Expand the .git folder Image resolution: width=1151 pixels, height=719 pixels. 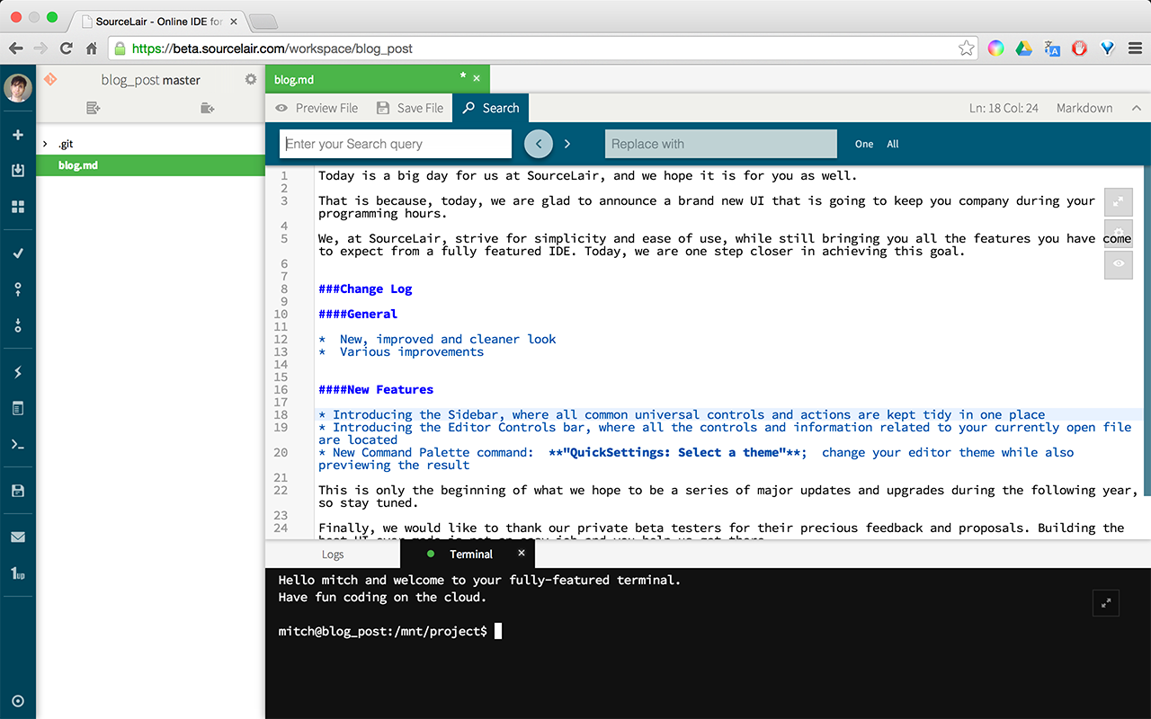(x=46, y=144)
